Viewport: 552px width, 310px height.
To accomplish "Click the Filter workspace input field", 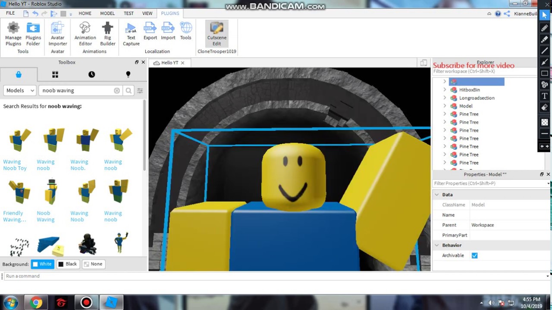I will click(485, 71).
